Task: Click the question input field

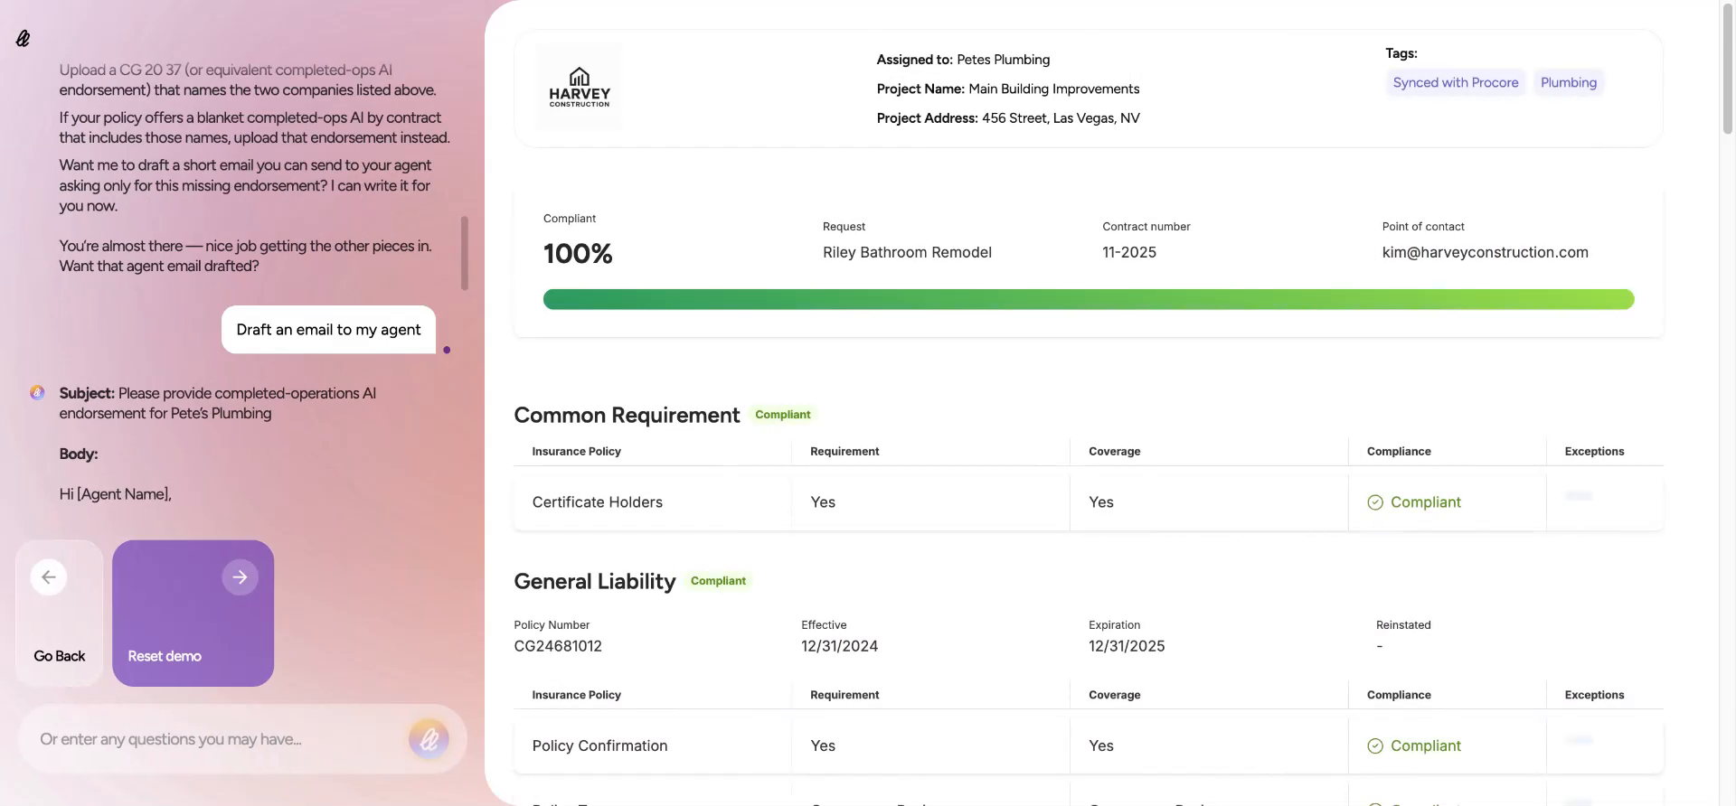Action: point(217,739)
